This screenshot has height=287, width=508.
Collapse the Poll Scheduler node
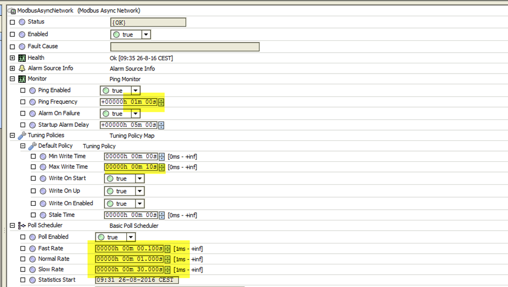click(x=12, y=225)
